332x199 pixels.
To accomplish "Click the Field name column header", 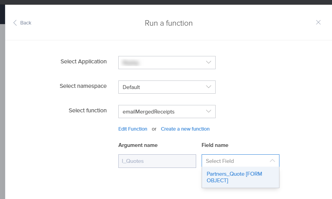I will (x=215, y=145).
